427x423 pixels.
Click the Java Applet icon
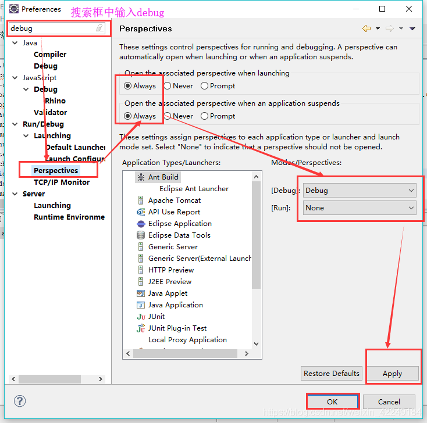tap(141, 293)
